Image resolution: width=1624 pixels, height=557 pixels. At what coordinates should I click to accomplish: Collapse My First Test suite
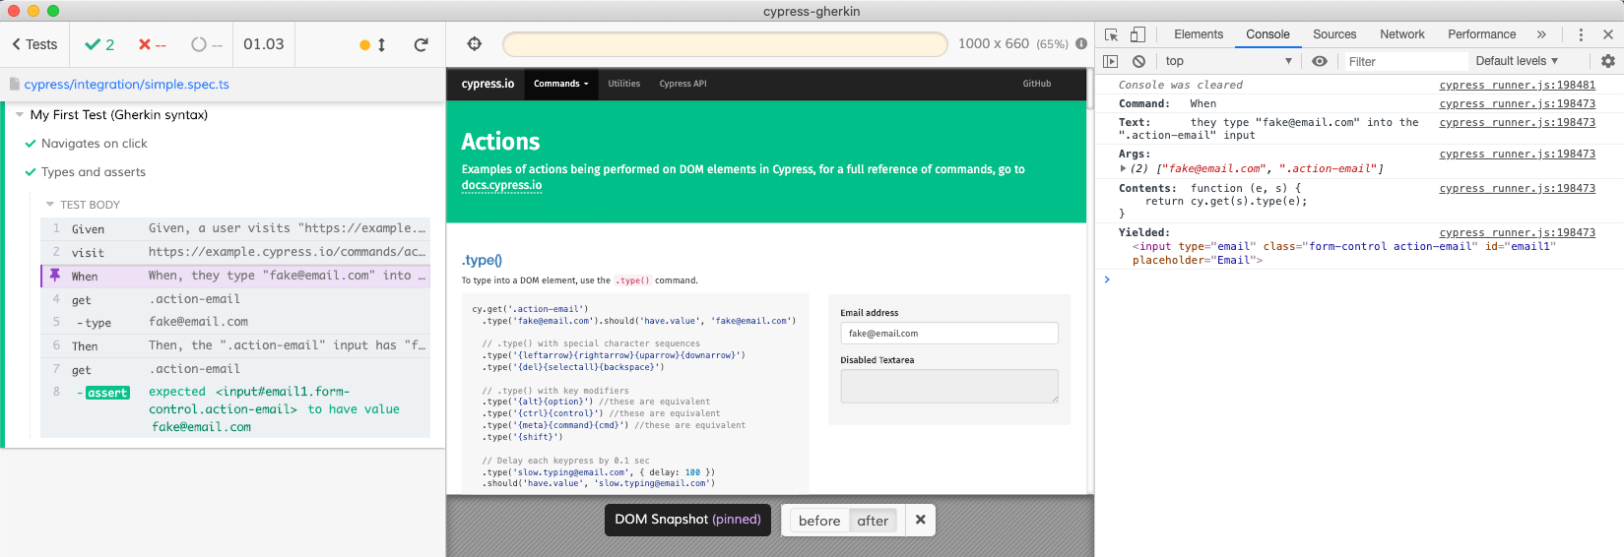[20, 115]
